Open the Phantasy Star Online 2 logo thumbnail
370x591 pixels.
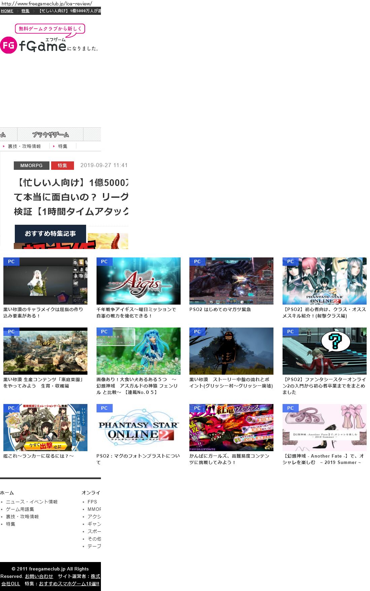point(139,428)
